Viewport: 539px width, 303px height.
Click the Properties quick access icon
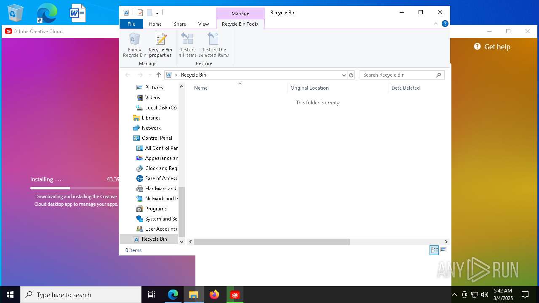(x=140, y=13)
